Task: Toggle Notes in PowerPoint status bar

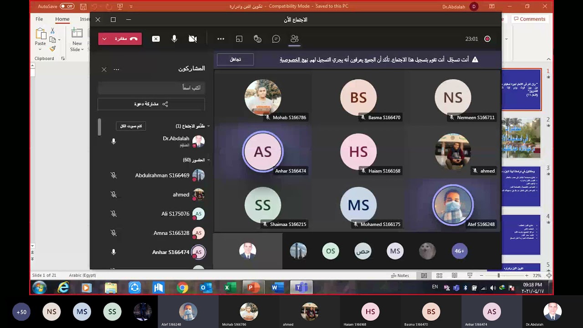Action: (400, 276)
